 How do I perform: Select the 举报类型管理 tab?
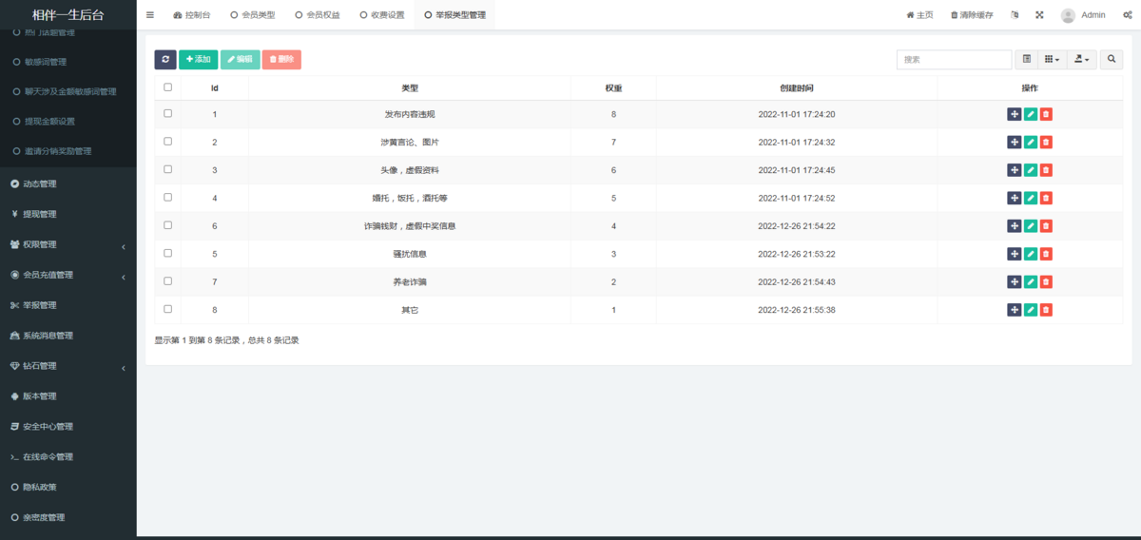coord(454,15)
